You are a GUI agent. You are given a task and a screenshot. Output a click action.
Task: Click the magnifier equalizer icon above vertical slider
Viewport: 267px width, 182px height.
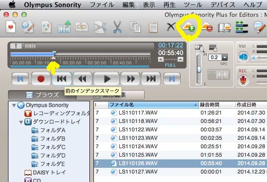coord(199,48)
